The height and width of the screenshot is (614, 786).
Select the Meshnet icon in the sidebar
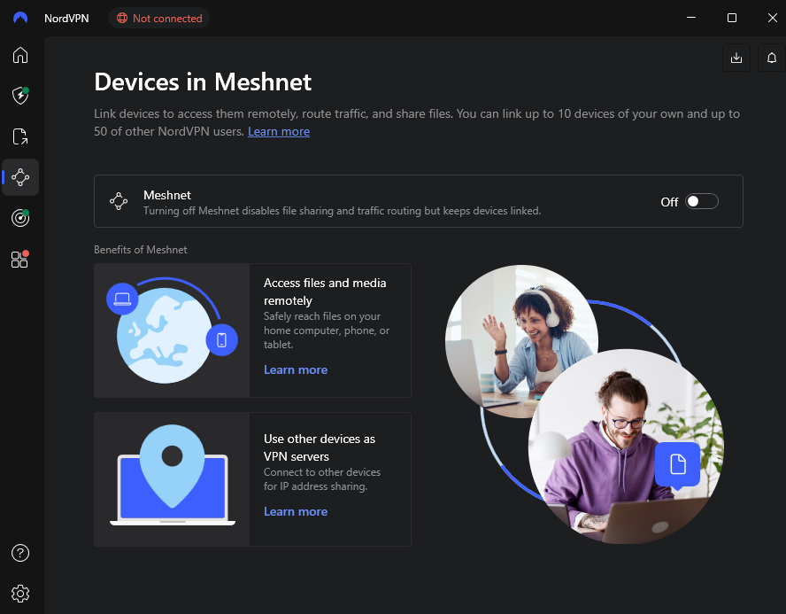tap(20, 177)
